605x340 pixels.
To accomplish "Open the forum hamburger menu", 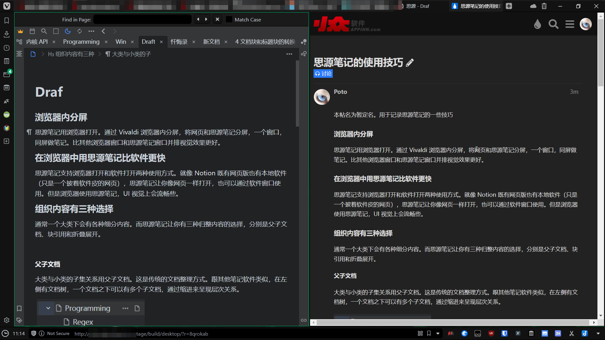I will (x=570, y=24).
